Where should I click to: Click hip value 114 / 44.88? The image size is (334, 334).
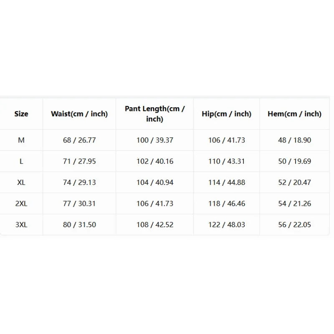click(x=227, y=182)
